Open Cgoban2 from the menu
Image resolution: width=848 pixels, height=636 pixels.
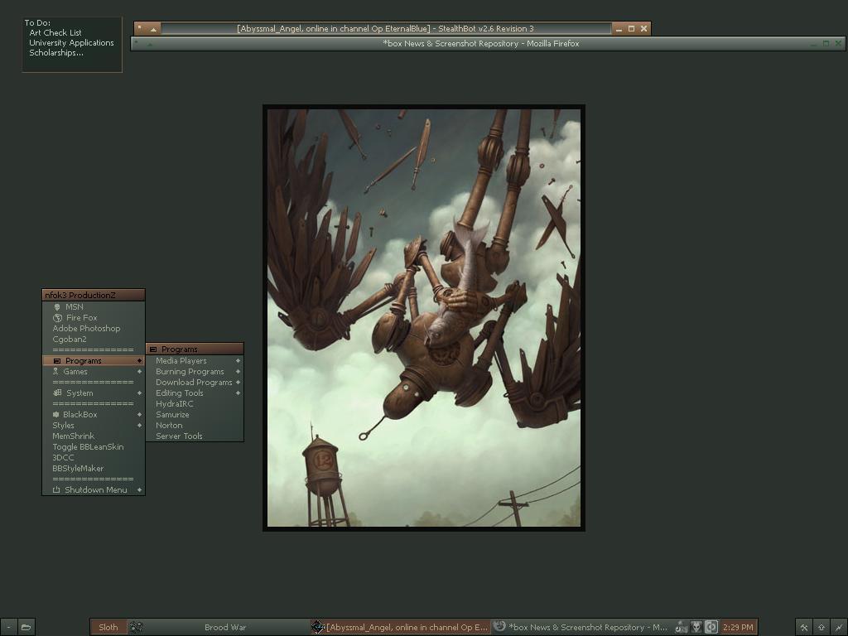pos(70,339)
